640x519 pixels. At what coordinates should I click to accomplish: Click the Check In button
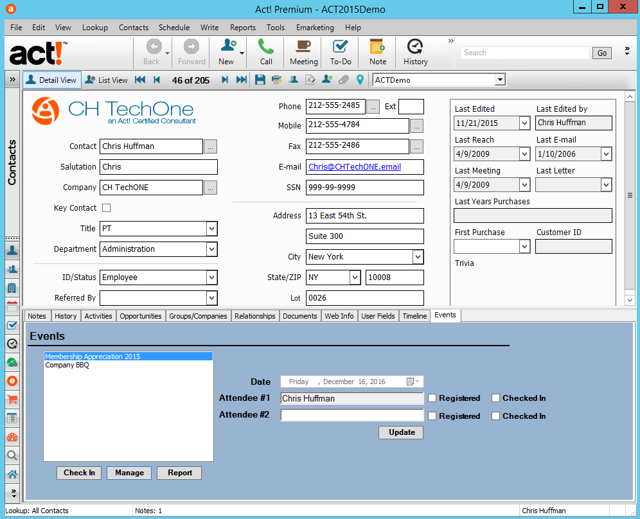pos(79,473)
